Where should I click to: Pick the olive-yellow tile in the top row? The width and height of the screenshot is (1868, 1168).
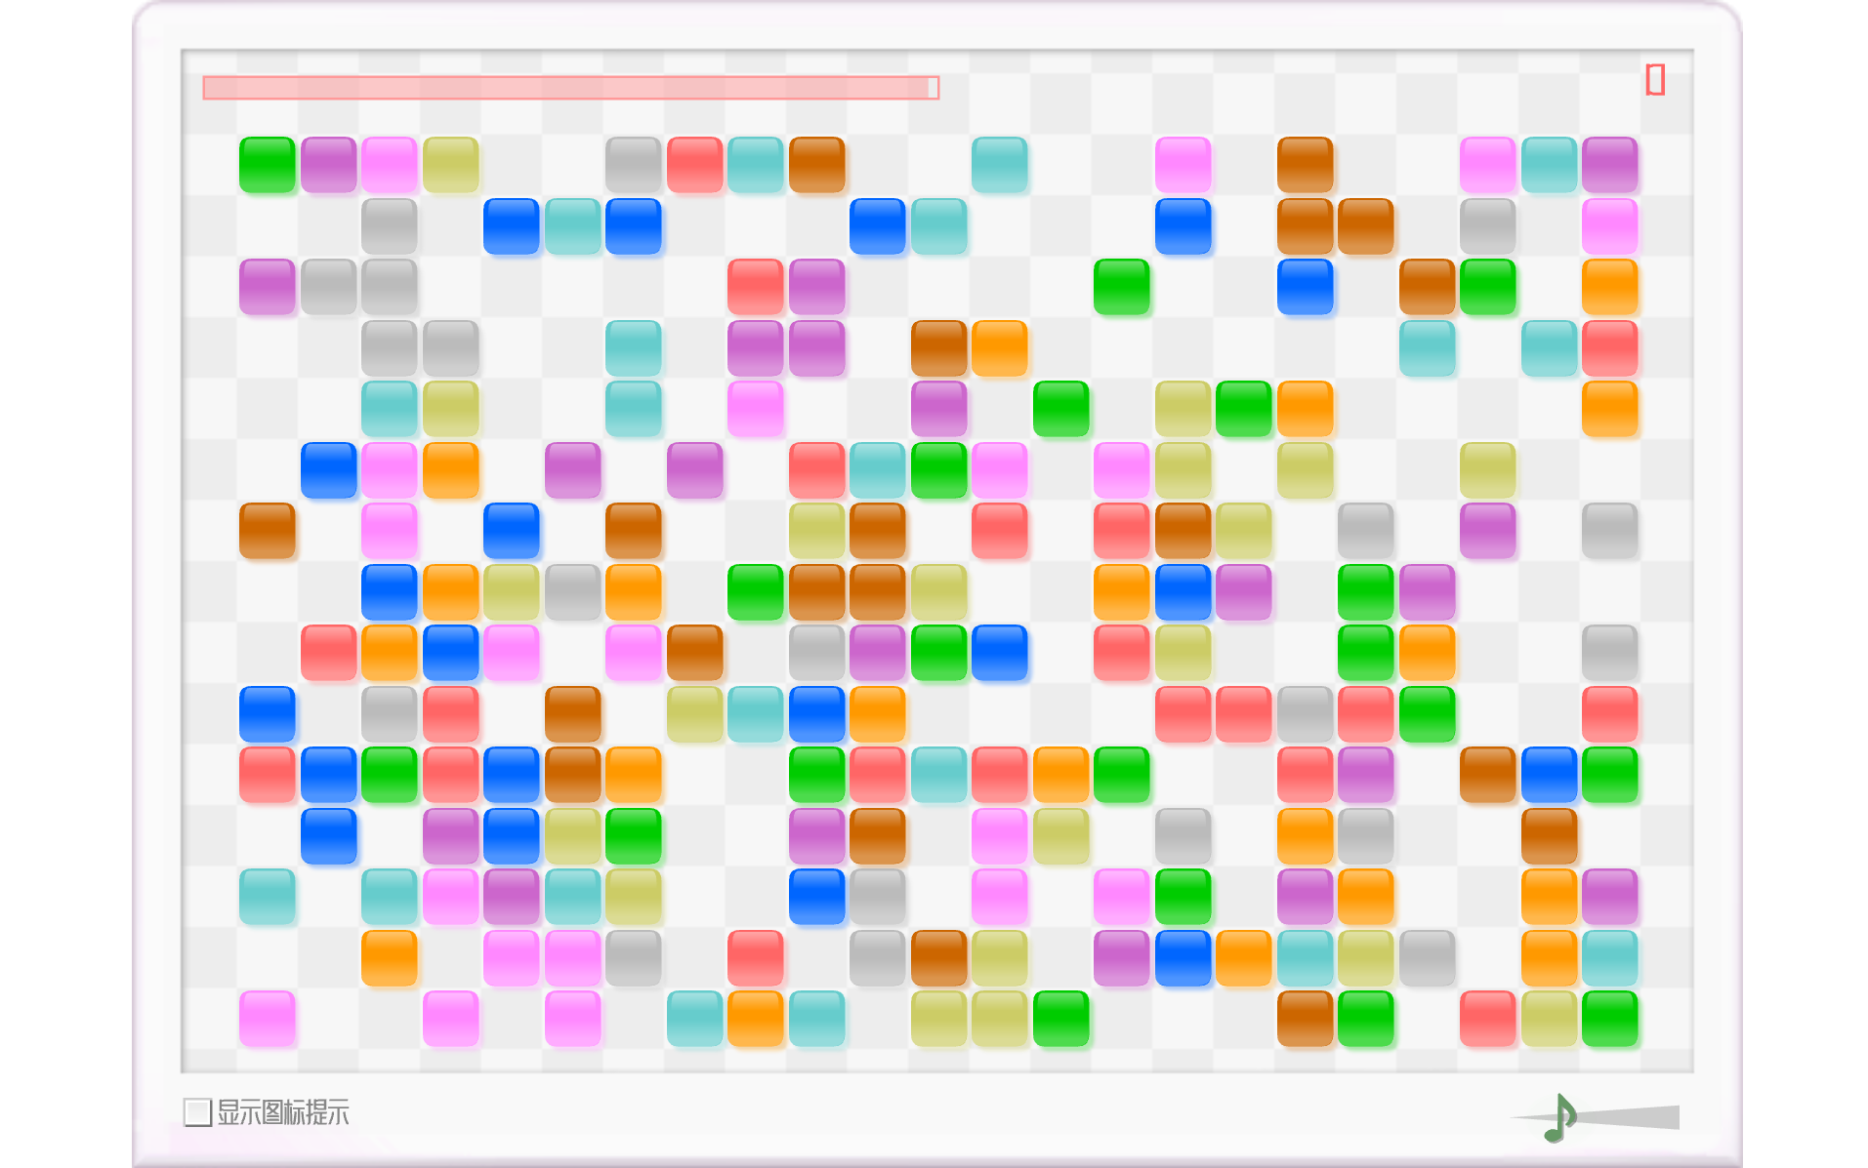tap(450, 164)
